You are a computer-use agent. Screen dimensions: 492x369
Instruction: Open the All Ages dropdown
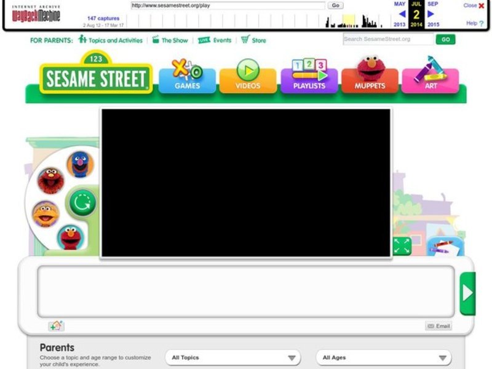[383, 357]
